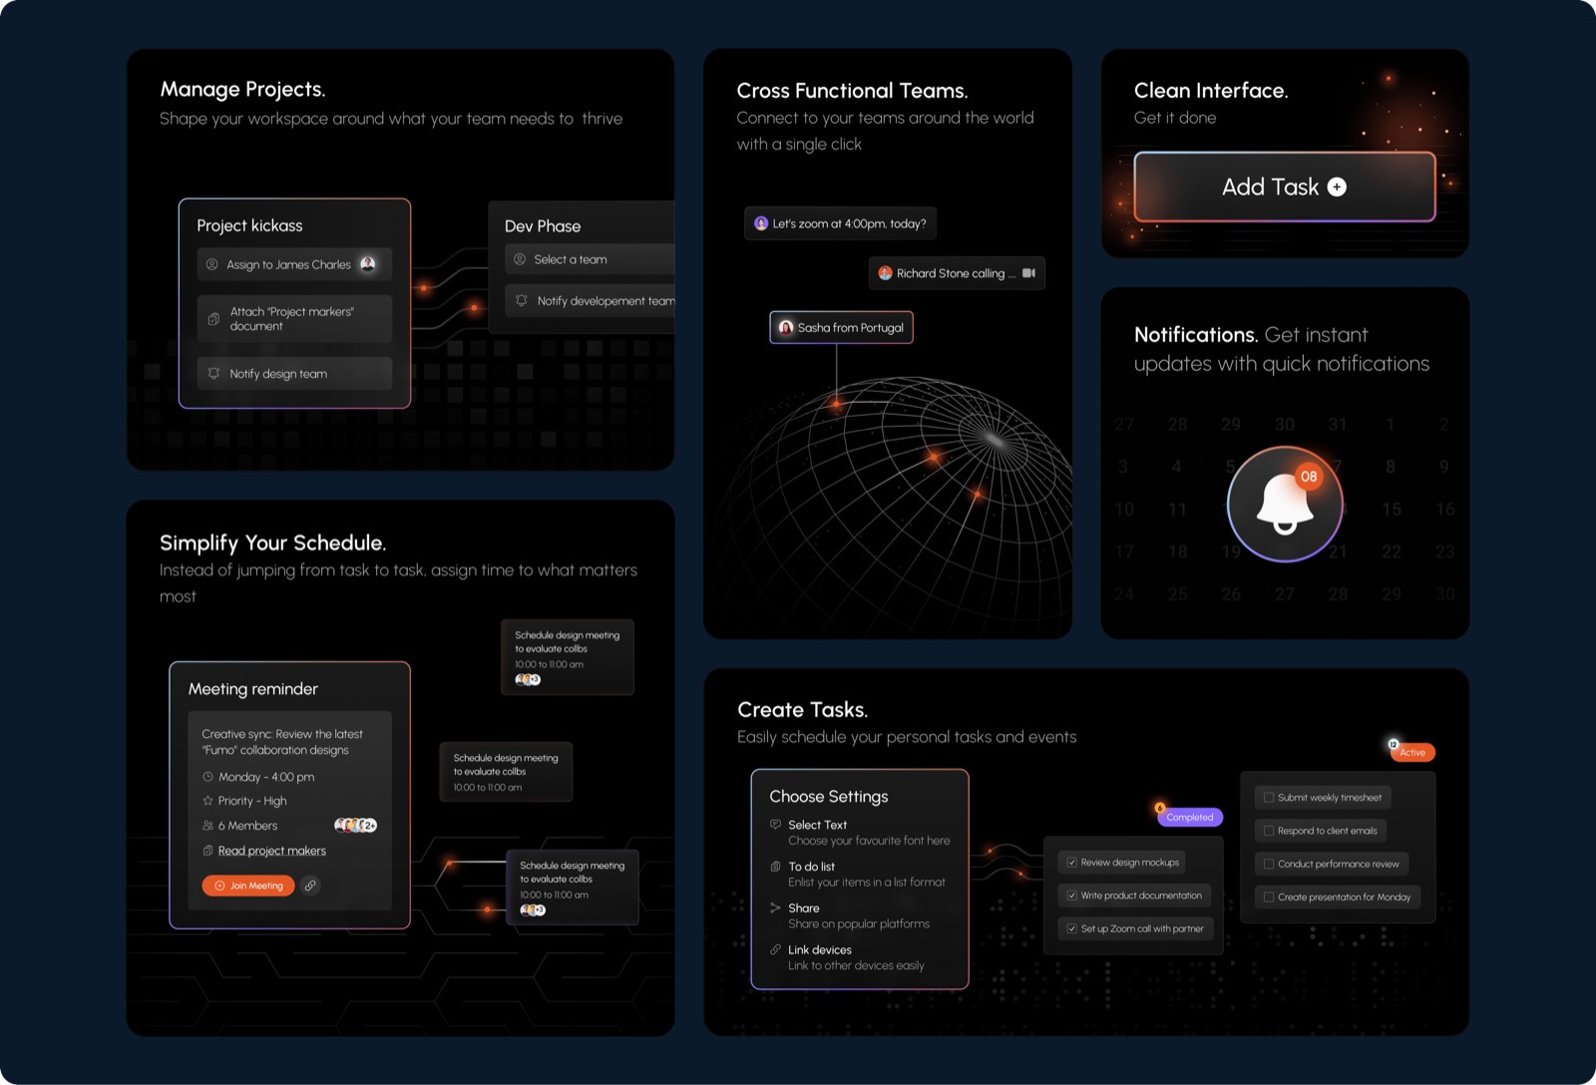Click the document icon in the Attach row
Viewport: 1596px width, 1085px height.
tap(213, 319)
